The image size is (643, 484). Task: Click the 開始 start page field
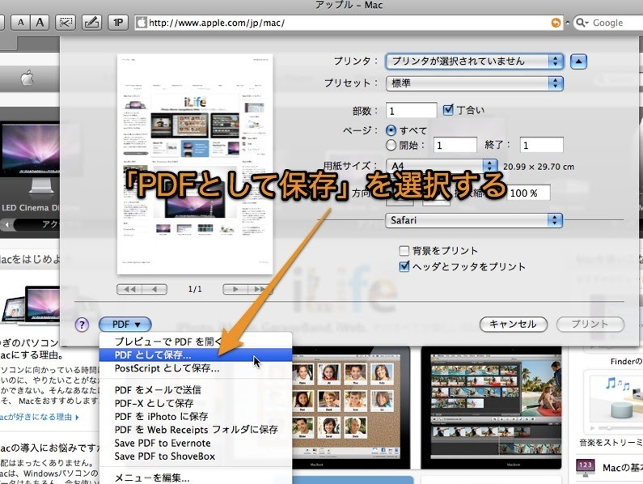click(x=455, y=145)
